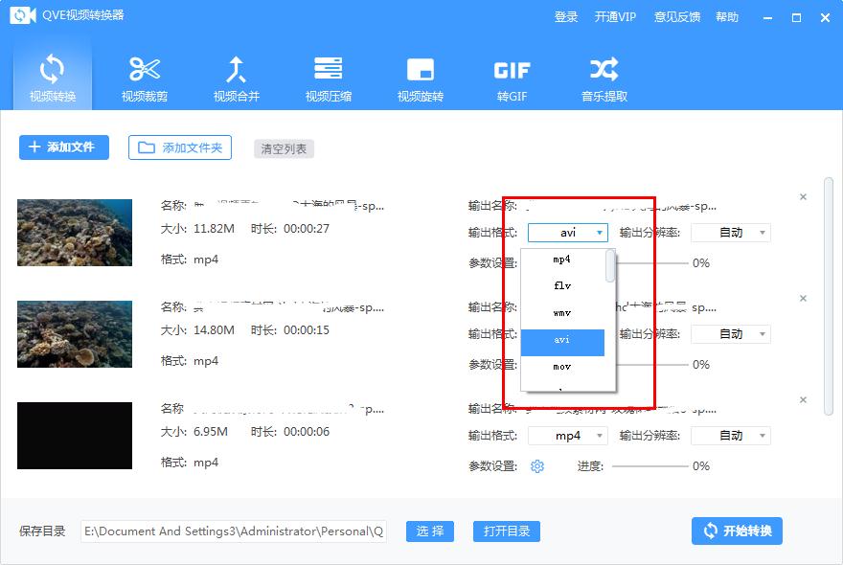This screenshot has height=565, width=843.
Task: Open the 输出分辨率 dropdown set to 自动
Action: 730,232
